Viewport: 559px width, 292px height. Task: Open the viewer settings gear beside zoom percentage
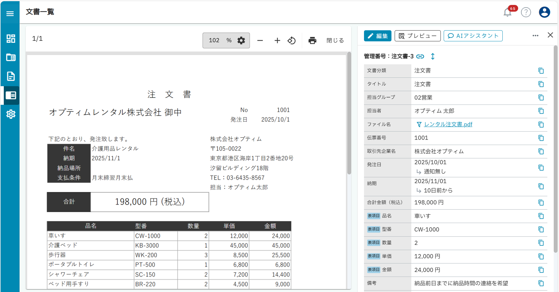click(x=241, y=40)
